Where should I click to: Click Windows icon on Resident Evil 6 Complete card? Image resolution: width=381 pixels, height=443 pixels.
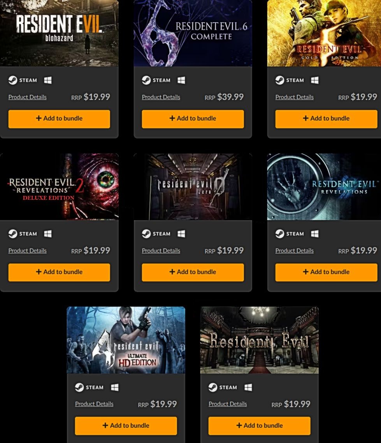(x=181, y=80)
